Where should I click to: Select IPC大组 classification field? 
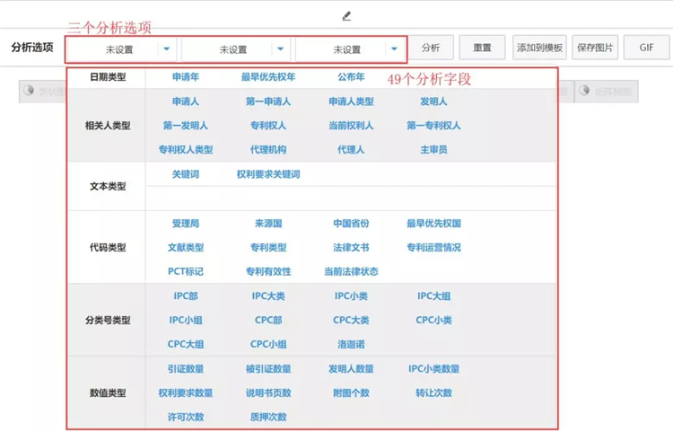click(x=433, y=295)
